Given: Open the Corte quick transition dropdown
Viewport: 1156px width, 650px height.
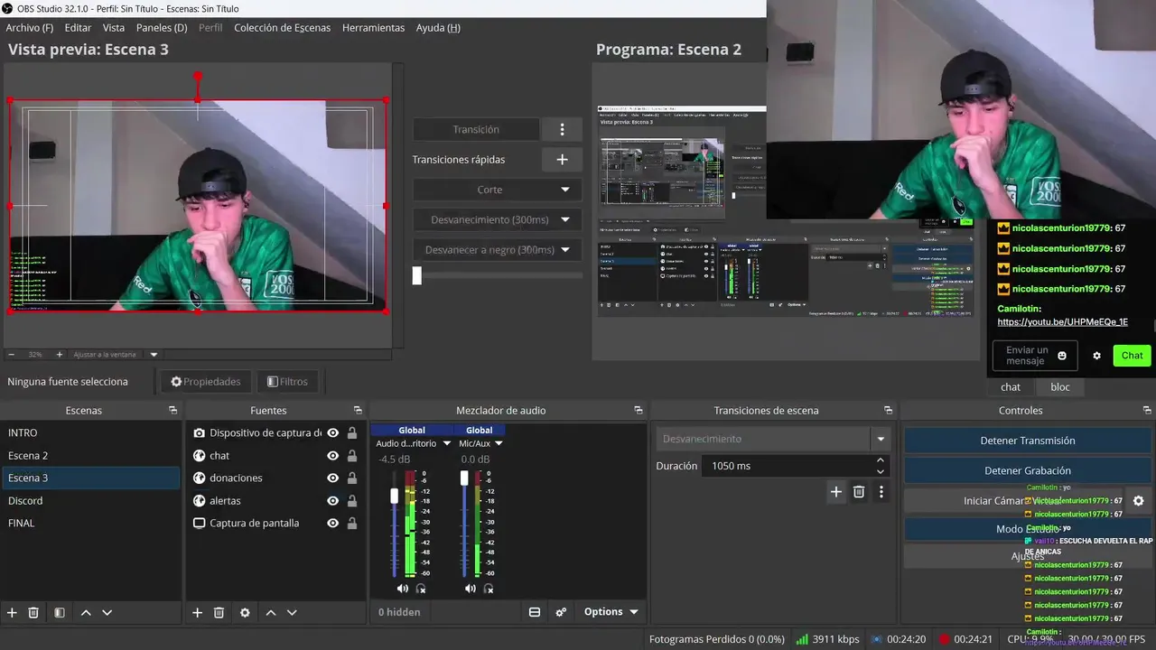Looking at the screenshot, I should pos(498,190).
